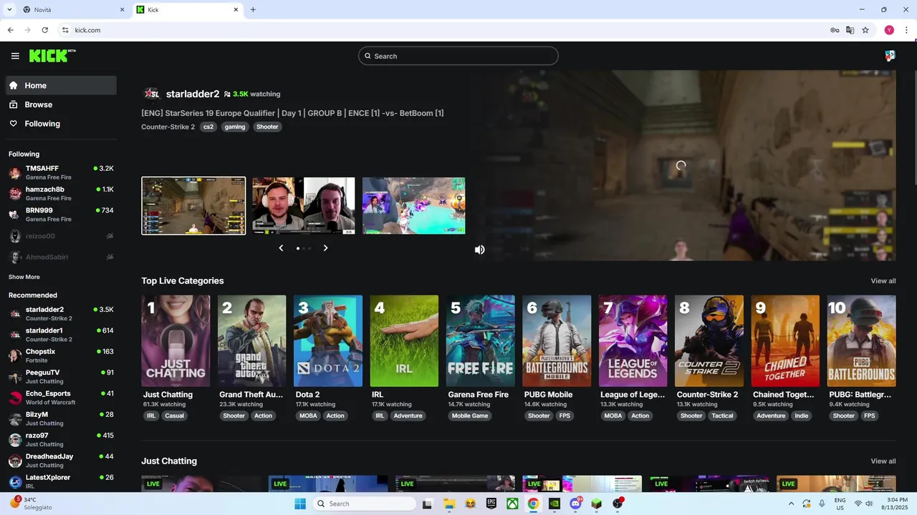Open the translate page icon
This screenshot has width=917, height=515.
[x=850, y=30]
